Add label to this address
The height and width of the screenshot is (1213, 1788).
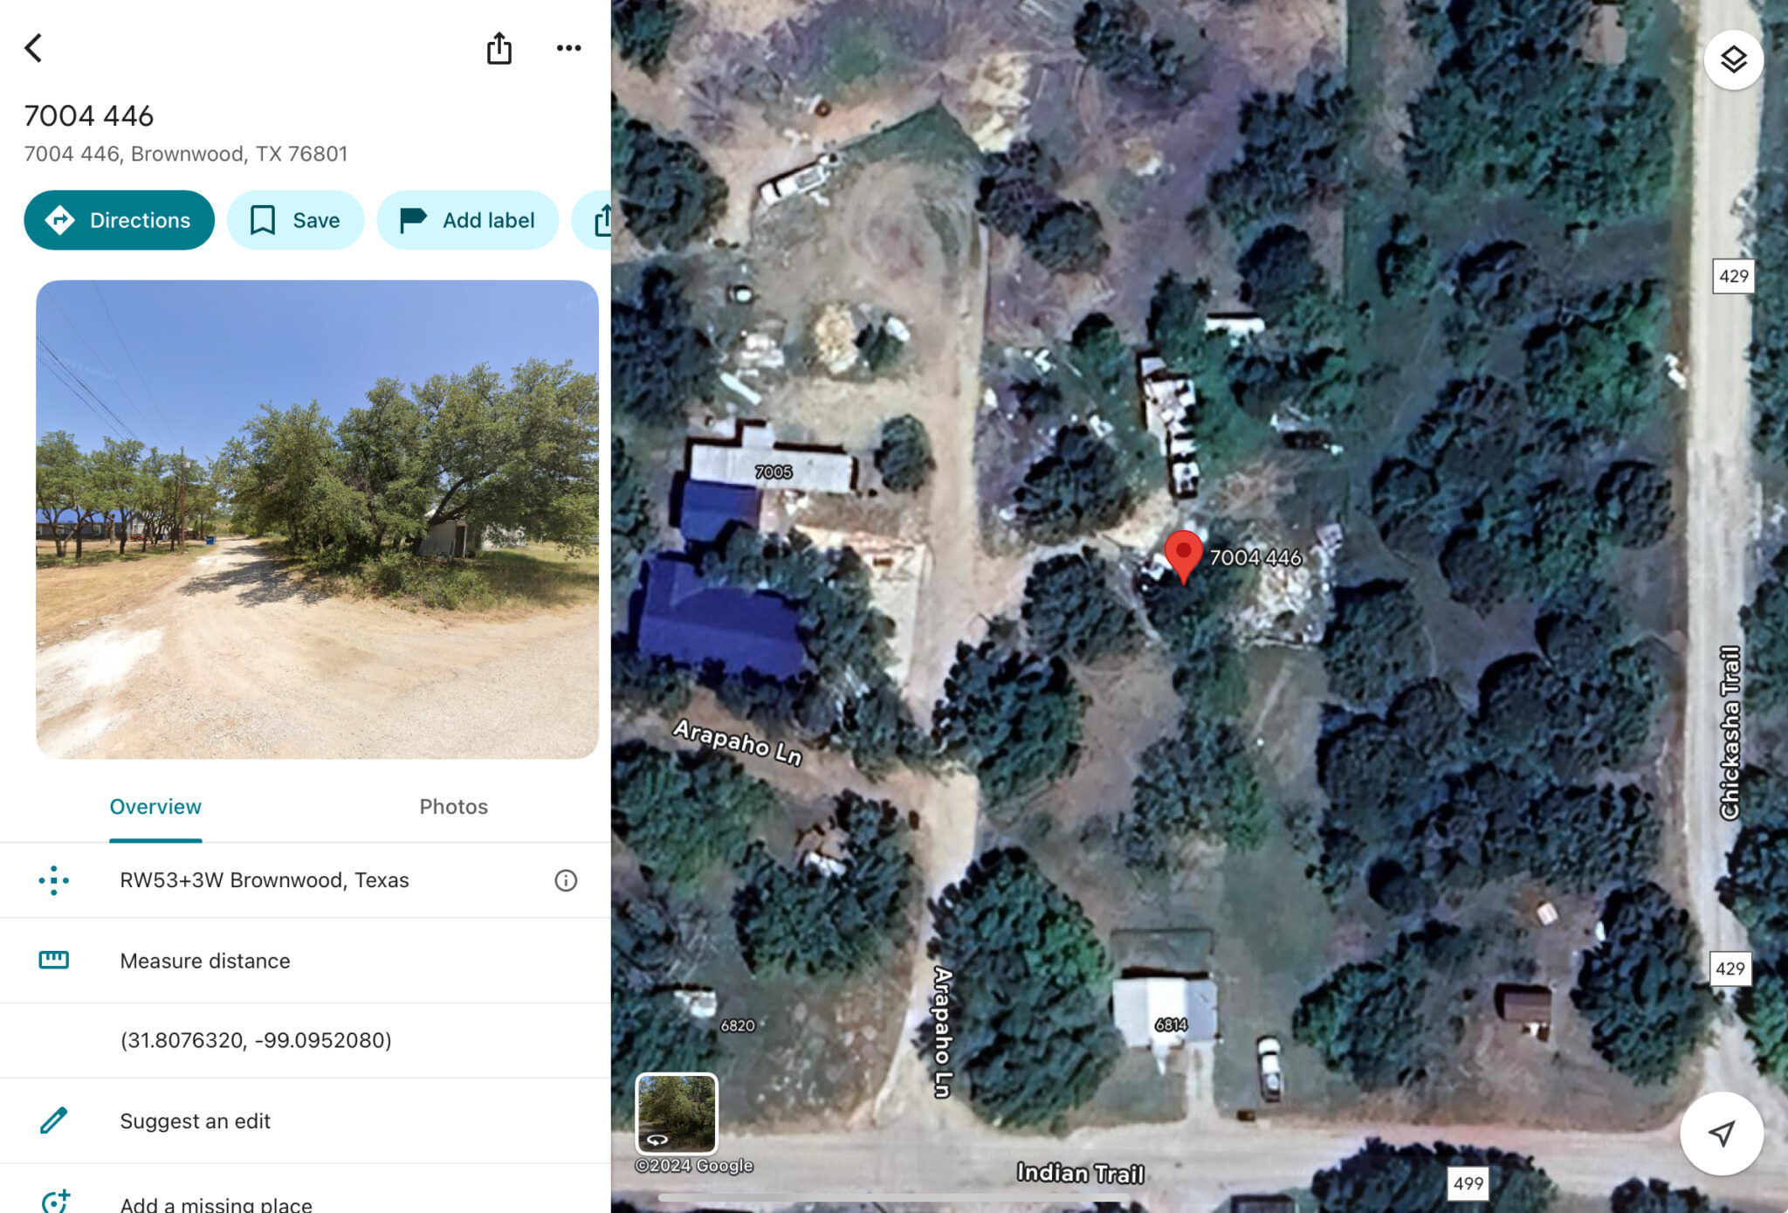[x=467, y=220]
